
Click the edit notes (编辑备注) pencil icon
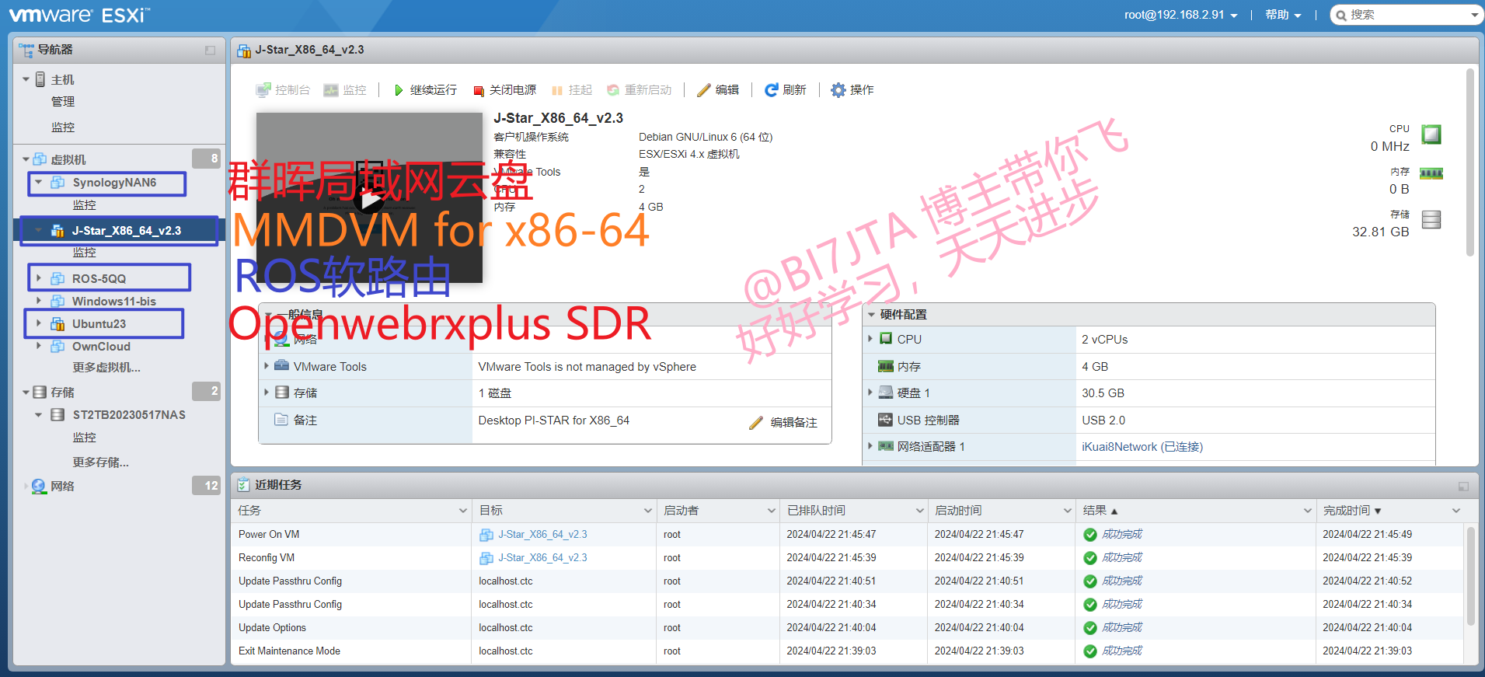[x=756, y=423]
